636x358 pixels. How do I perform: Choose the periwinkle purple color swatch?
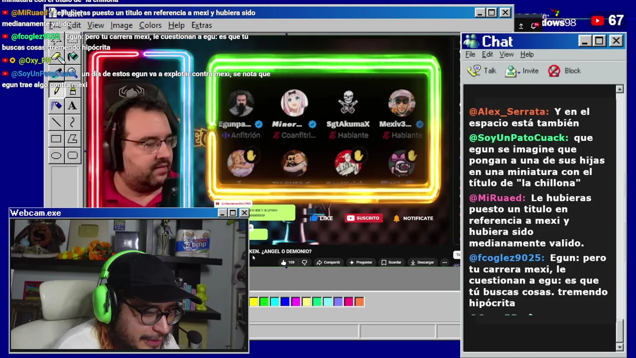(338, 301)
